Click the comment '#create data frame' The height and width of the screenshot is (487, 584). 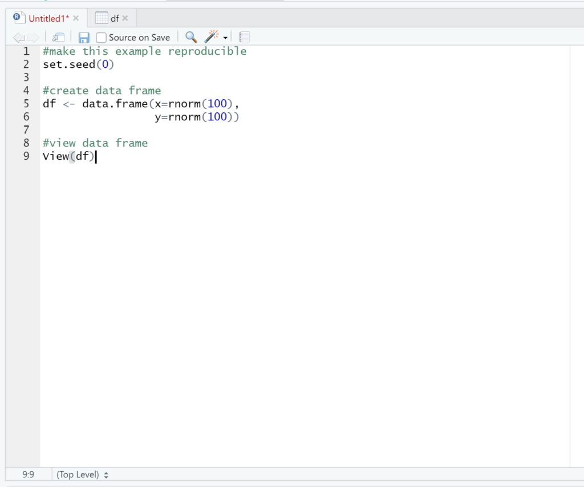(x=102, y=91)
